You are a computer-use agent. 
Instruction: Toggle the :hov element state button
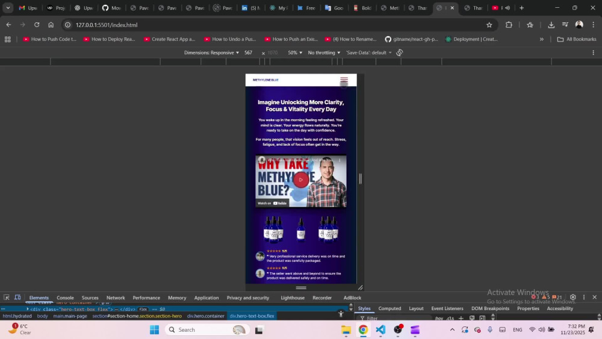coord(439,319)
